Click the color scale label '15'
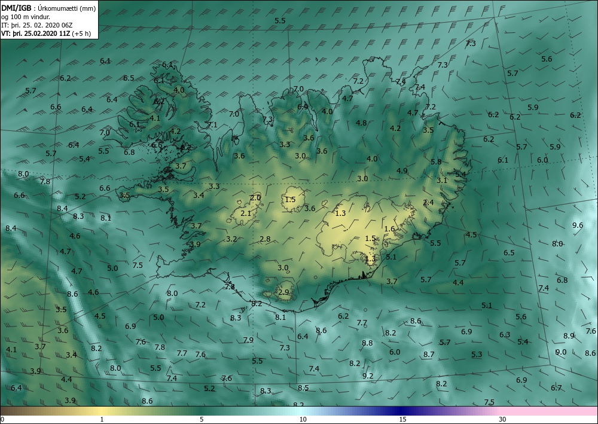The height and width of the screenshot is (424, 598). tap(402, 419)
